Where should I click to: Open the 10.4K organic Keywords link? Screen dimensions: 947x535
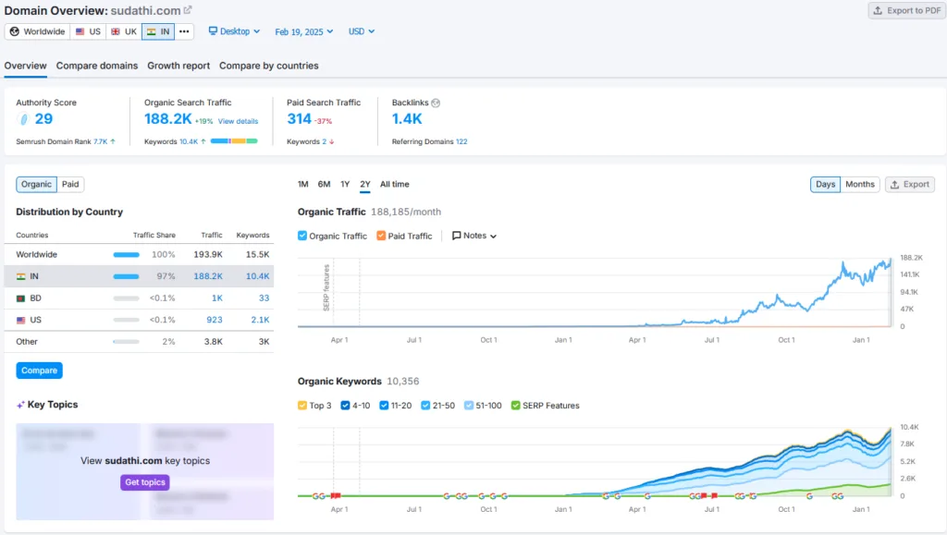pos(189,141)
